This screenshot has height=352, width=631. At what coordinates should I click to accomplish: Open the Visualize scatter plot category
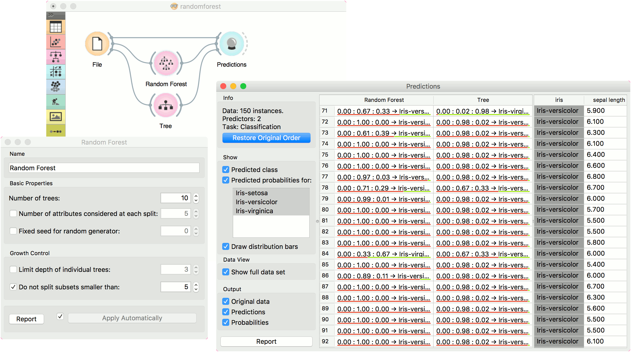(55, 42)
